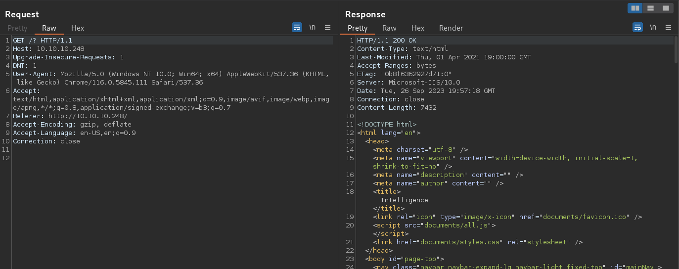Toggle non-printable characters \n in Request panel
Screen dimensions: 679x269
point(313,28)
